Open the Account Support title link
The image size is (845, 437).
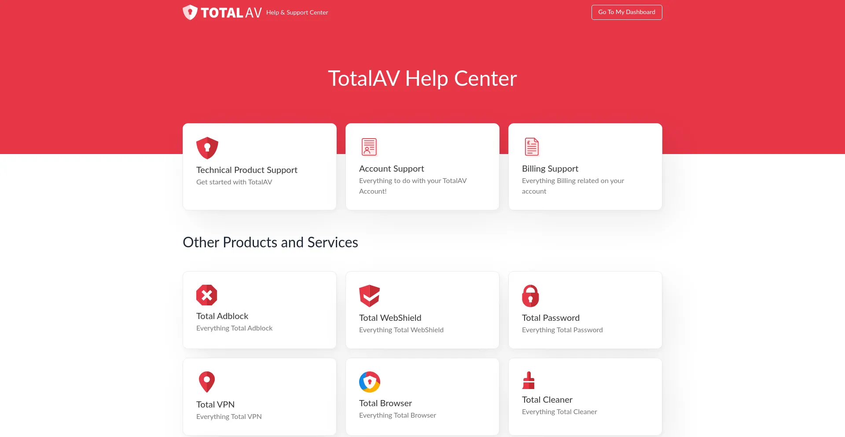[392, 169]
